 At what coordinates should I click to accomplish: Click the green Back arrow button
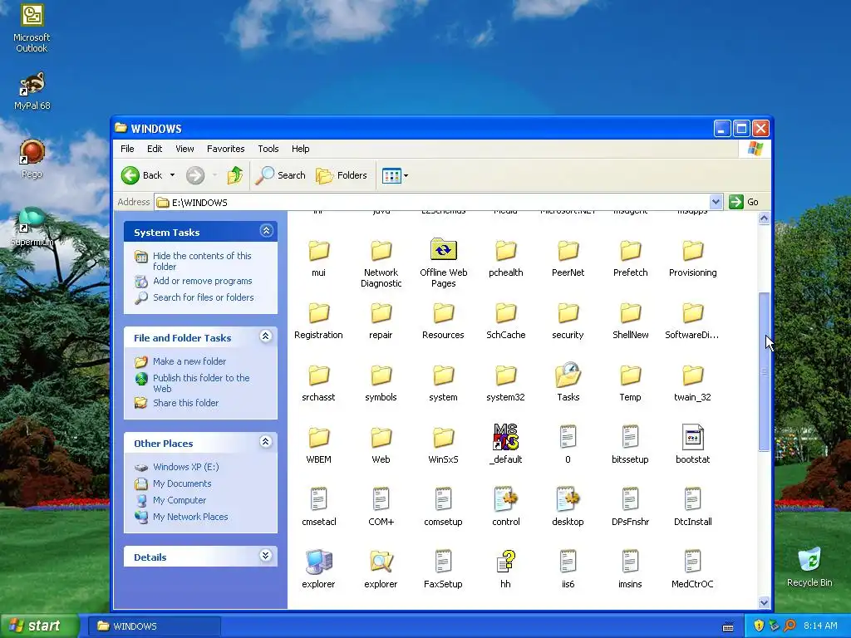point(130,175)
